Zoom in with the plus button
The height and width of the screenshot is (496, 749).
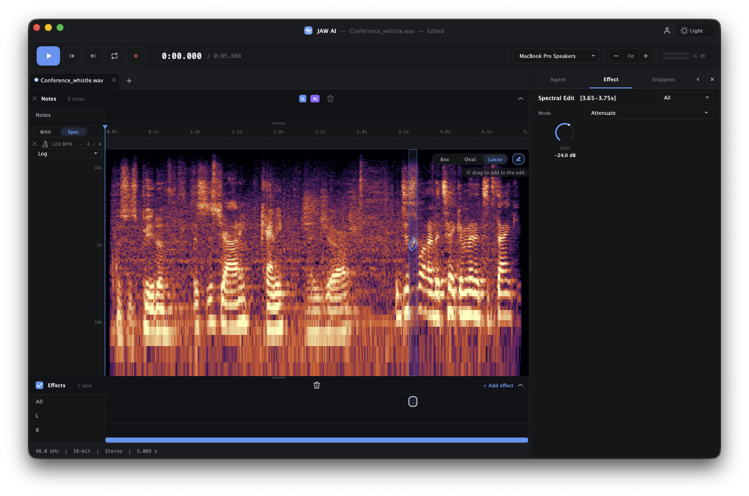[646, 56]
